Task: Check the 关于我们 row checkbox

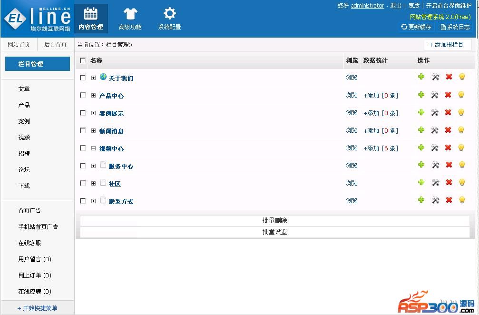Action: click(x=83, y=78)
